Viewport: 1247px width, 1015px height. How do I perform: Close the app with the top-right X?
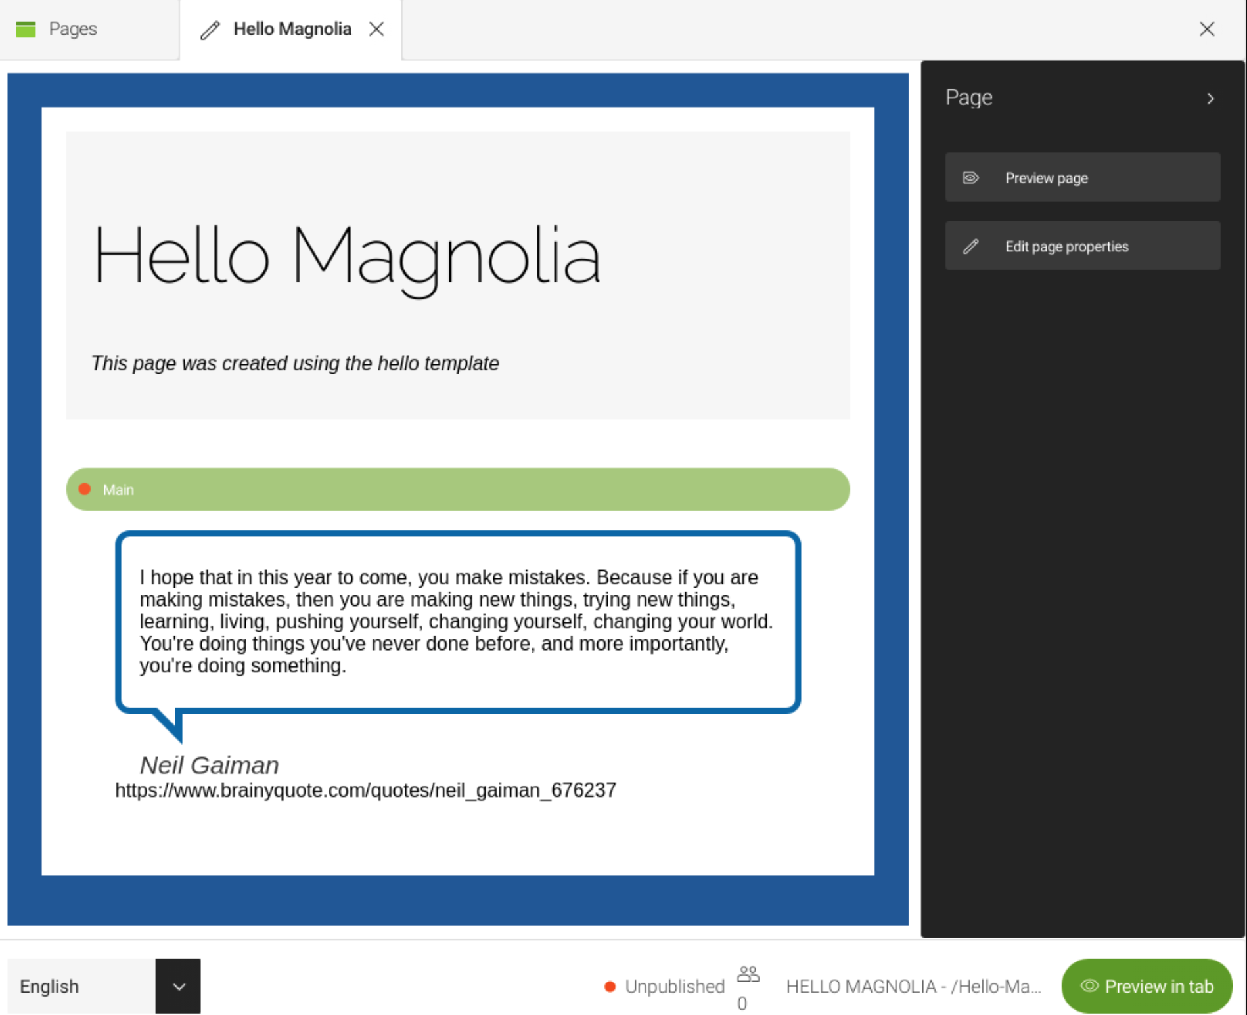1207,29
